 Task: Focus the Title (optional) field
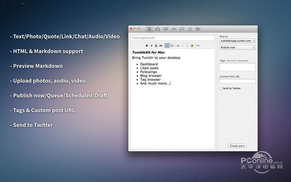[173, 38]
